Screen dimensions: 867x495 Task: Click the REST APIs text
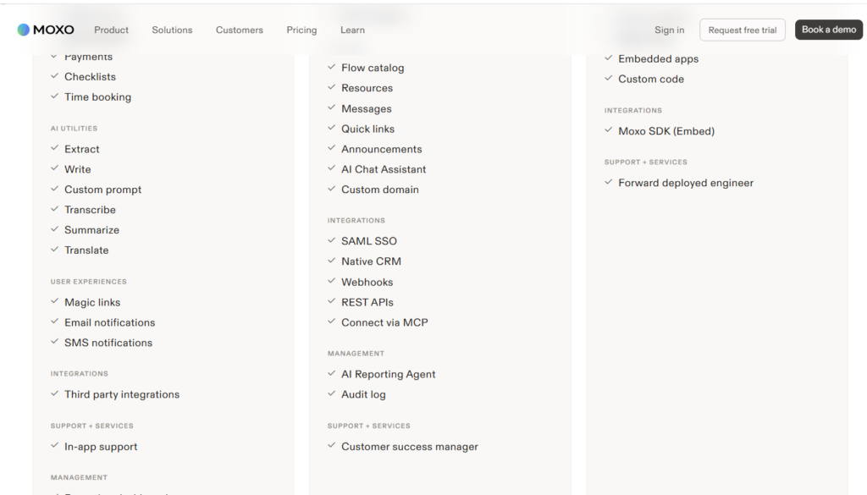(367, 302)
